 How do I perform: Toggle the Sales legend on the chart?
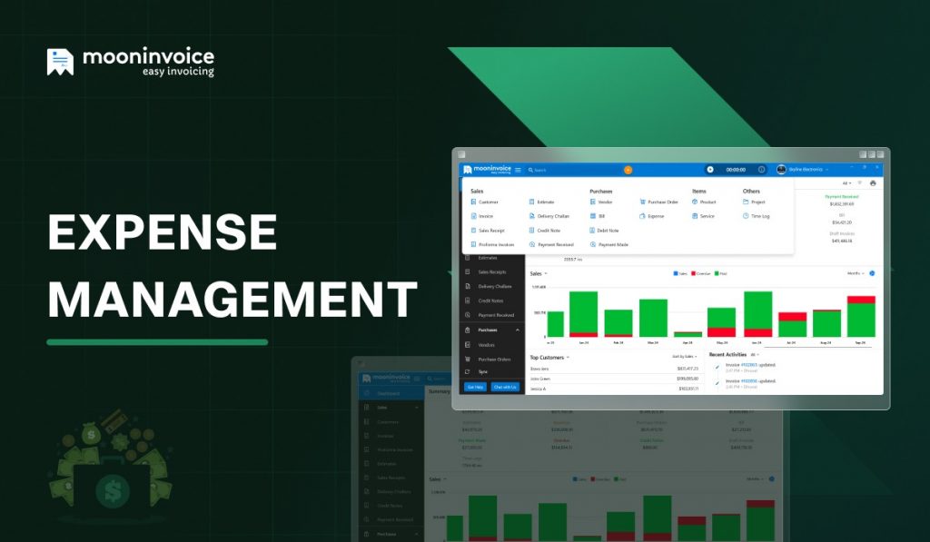click(x=680, y=272)
